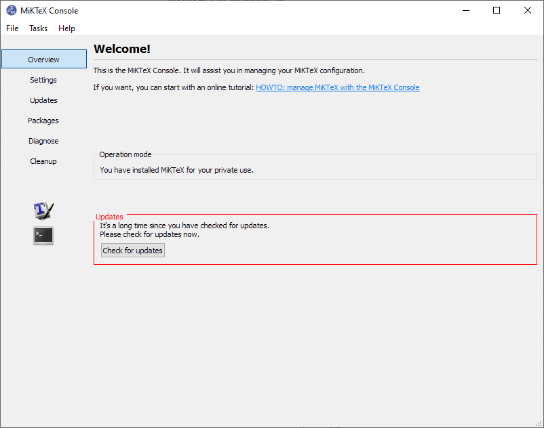Launch TeXworks from the sidebar icon
The height and width of the screenshot is (428, 544).
[x=43, y=211]
